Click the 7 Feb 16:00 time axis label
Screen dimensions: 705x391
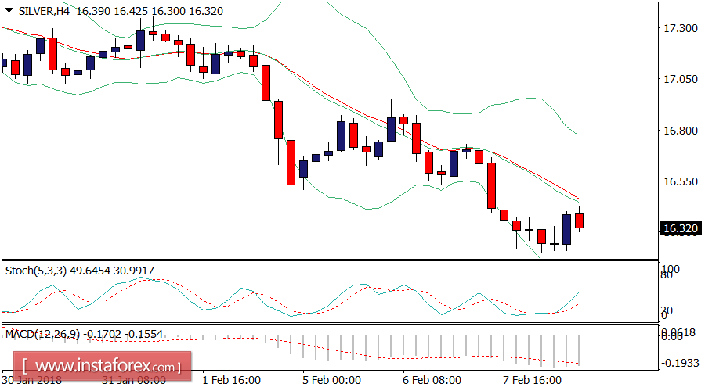click(x=533, y=380)
